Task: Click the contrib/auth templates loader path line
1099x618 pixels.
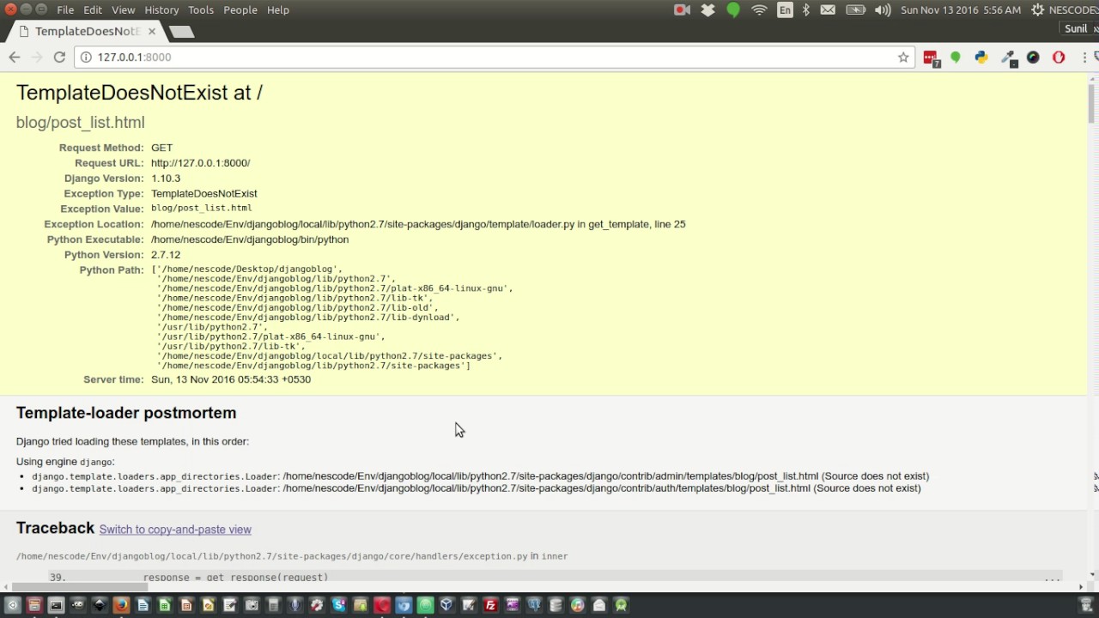Action: coord(476,488)
